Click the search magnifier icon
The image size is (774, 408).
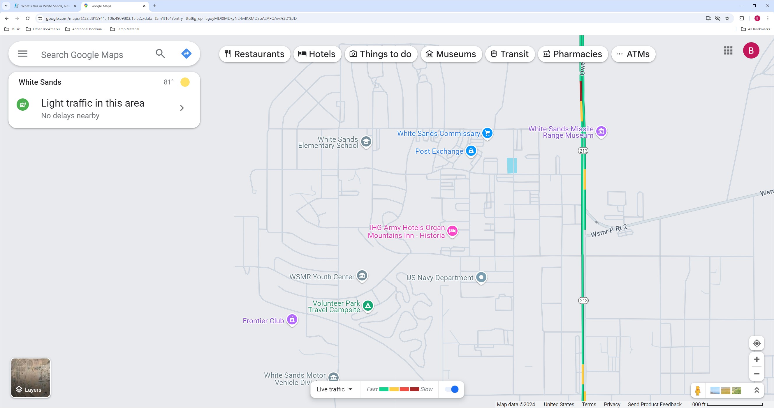160,54
